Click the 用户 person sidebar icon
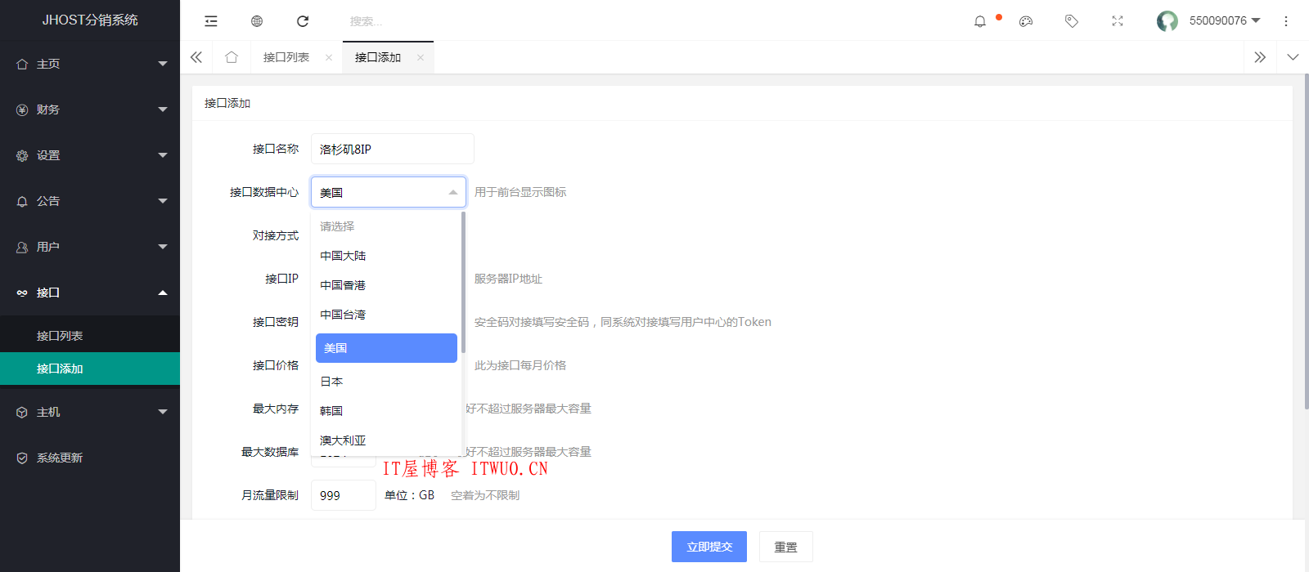This screenshot has width=1309, height=572. (x=22, y=247)
